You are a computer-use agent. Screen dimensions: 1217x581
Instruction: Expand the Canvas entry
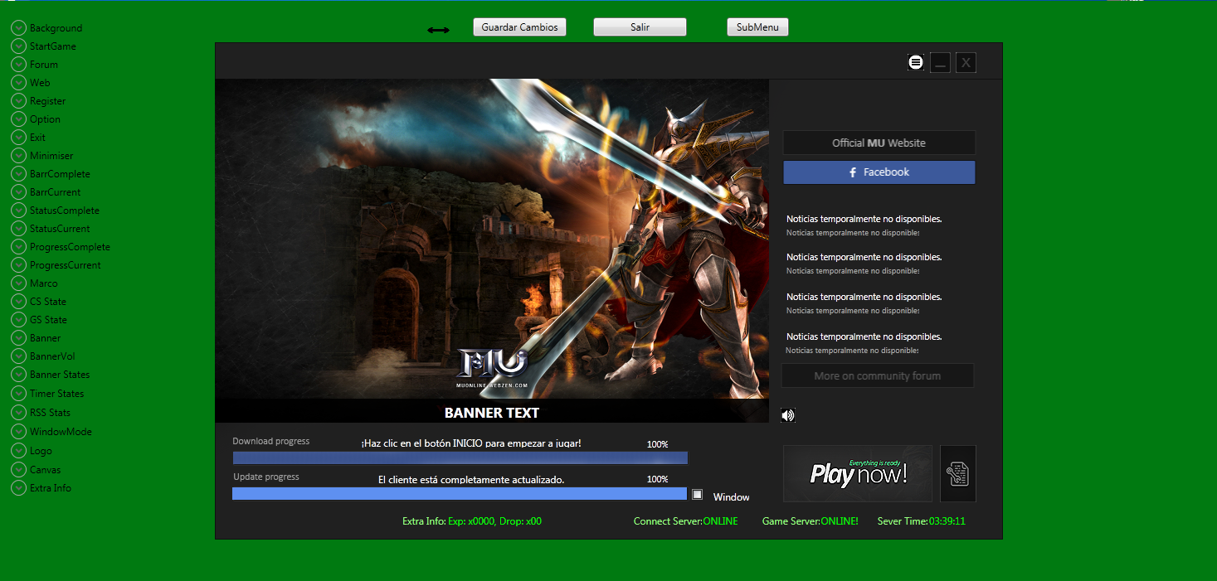pyautogui.click(x=18, y=469)
